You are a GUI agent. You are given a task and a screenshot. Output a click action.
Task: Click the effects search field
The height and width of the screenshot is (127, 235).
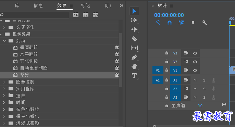click(x=35, y=15)
